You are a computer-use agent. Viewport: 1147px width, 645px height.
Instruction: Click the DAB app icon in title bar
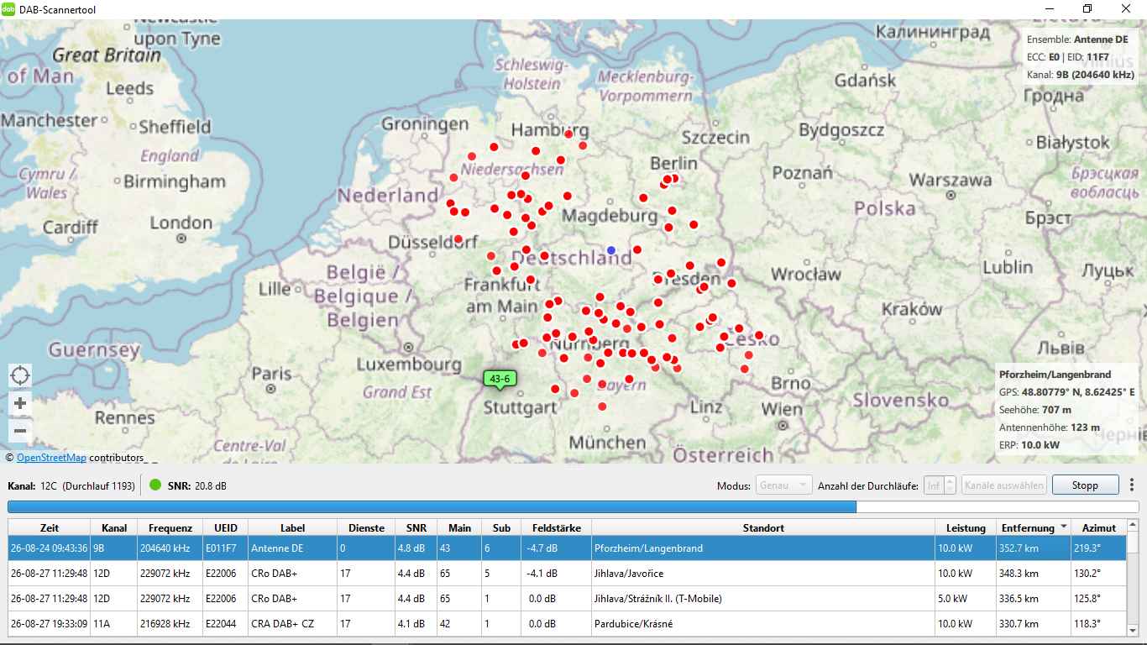8,8
